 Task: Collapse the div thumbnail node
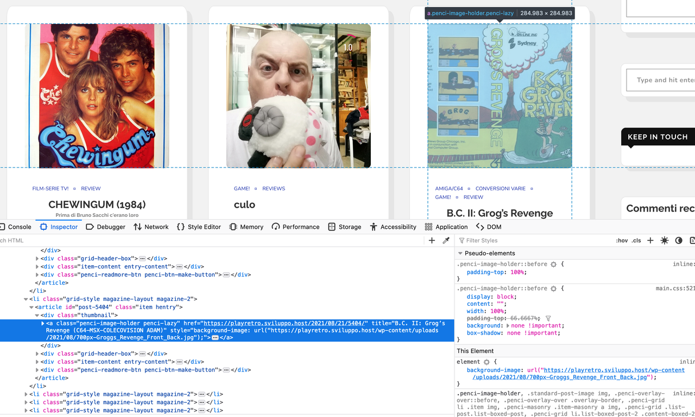(37, 315)
